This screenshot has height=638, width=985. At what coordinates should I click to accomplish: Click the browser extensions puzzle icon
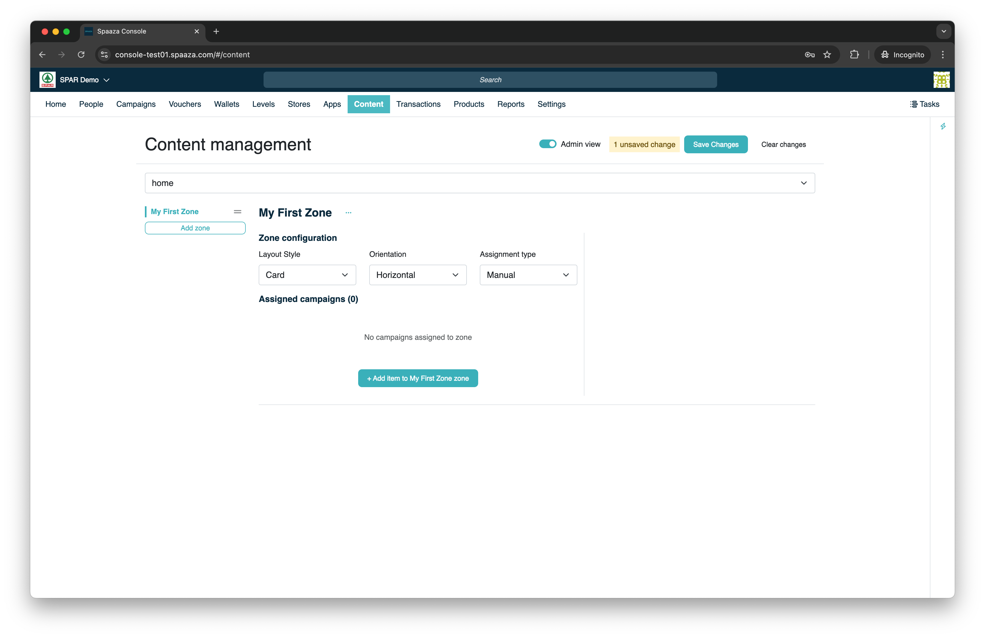tap(854, 55)
